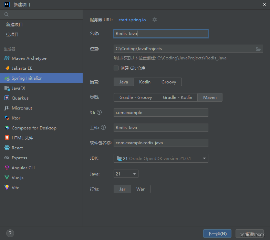Open server URL settings gear

coord(155,20)
